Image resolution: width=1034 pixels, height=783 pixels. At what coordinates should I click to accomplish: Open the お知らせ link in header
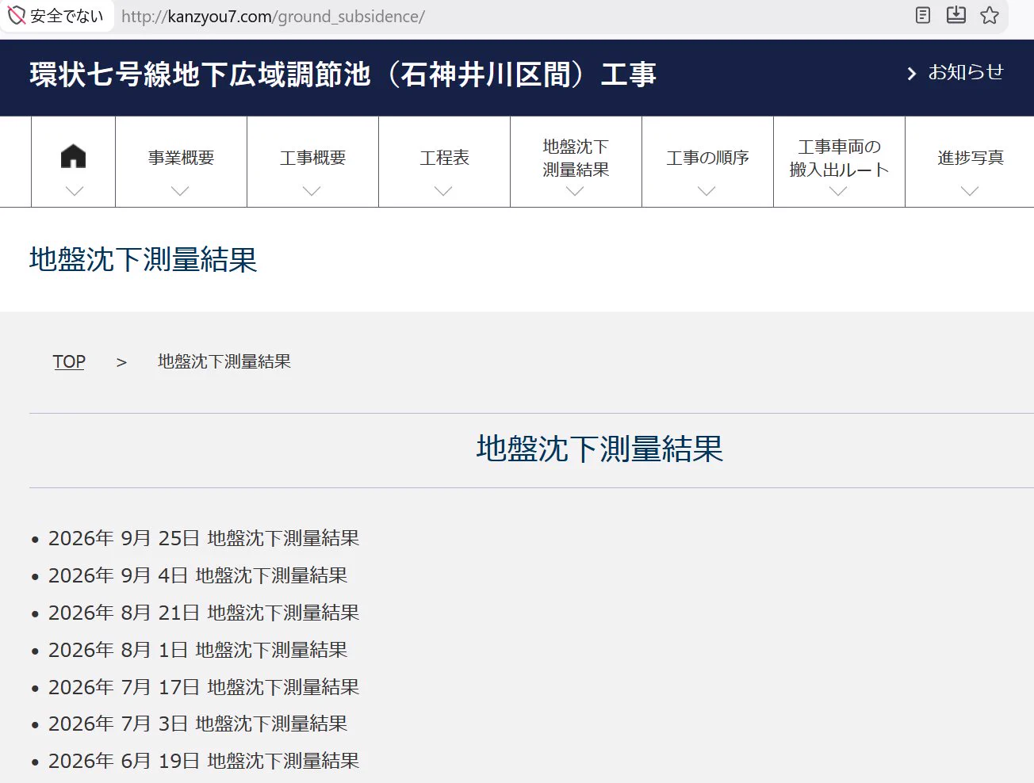pyautogui.click(x=966, y=72)
